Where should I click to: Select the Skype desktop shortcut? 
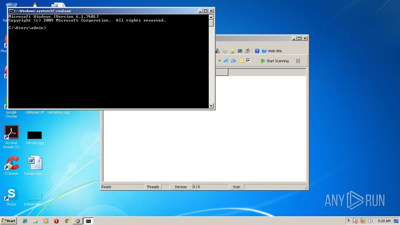(x=11, y=197)
